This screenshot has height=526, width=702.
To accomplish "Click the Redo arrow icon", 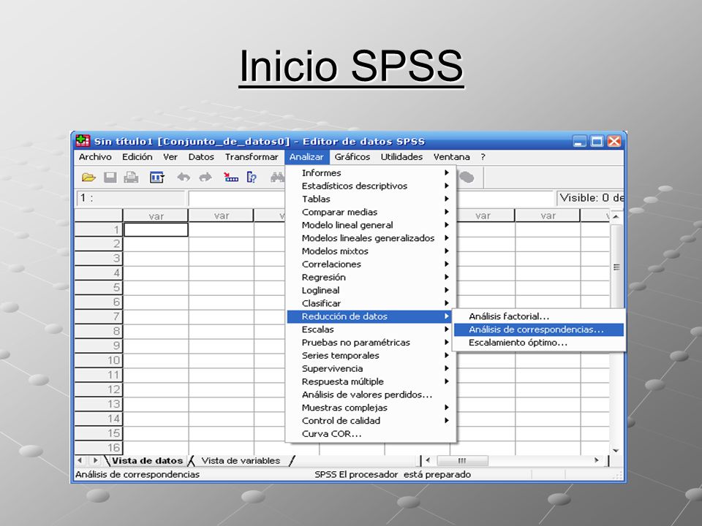I will [205, 178].
